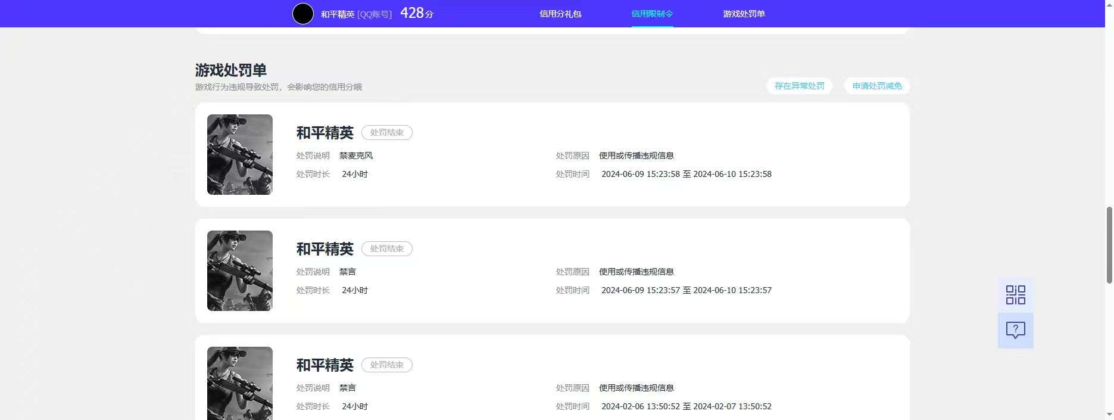Click game thumbnail of 2024-02-06 punishment card
The height and width of the screenshot is (420, 1114).
(x=240, y=383)
